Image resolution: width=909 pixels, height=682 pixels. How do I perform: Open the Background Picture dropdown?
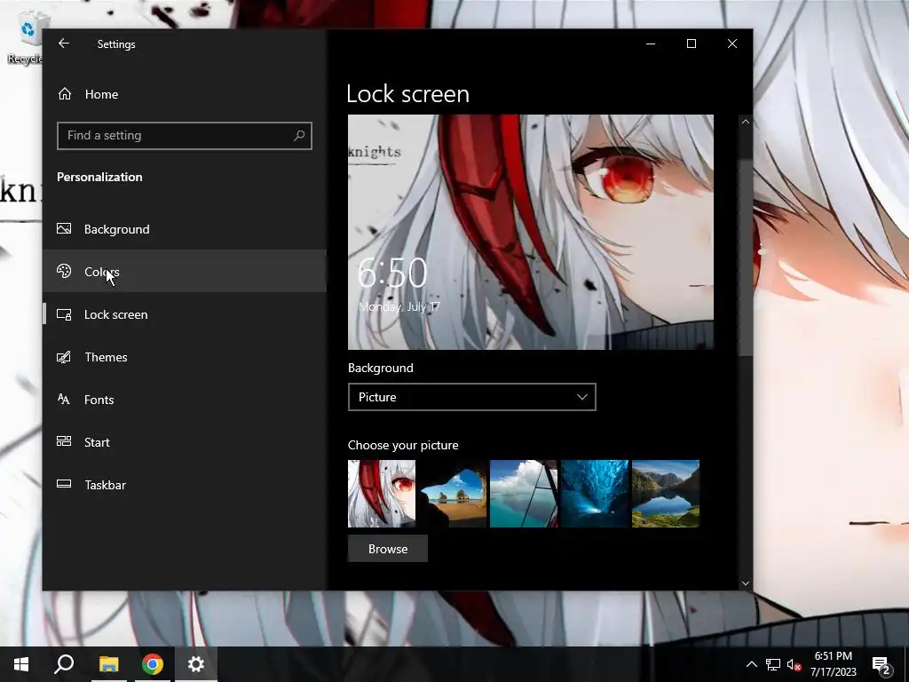pyautogui.click(x=472, y=397)
